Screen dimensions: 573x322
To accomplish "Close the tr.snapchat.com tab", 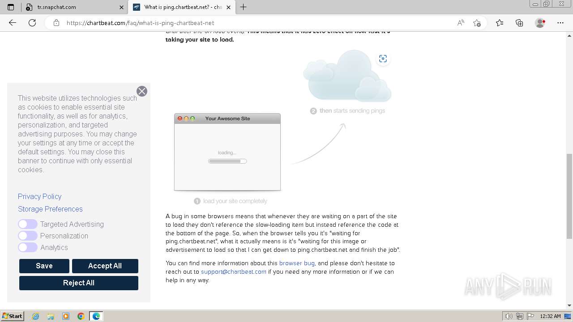I will point(122,7).
